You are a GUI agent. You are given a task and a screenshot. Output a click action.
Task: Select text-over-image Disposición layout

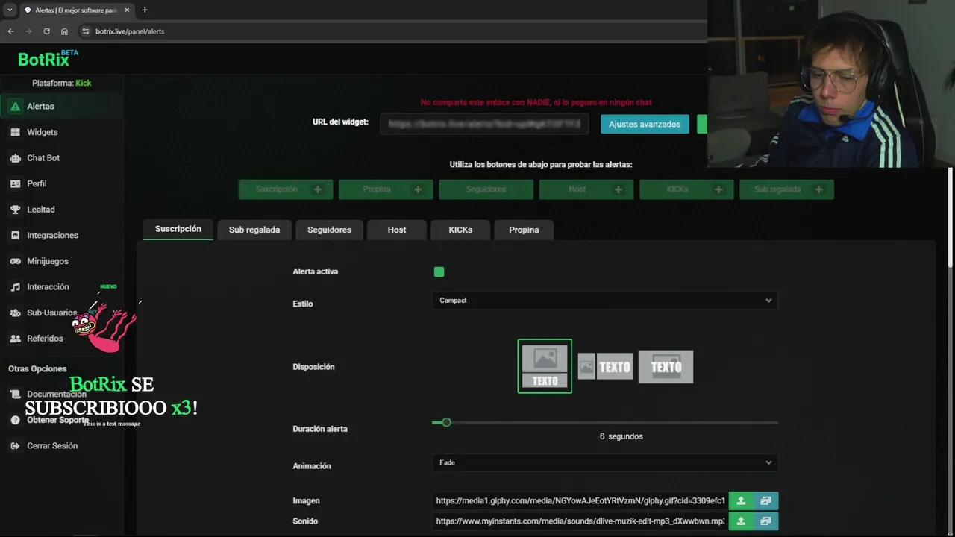coord(666,366)
